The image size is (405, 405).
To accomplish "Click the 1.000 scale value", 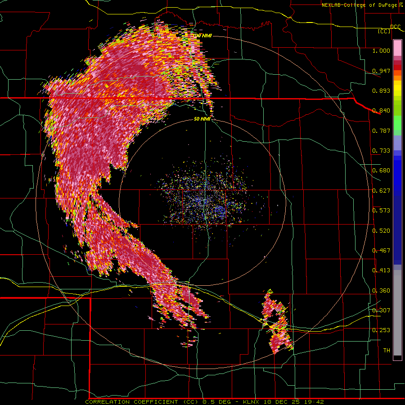I will point(381,50).
